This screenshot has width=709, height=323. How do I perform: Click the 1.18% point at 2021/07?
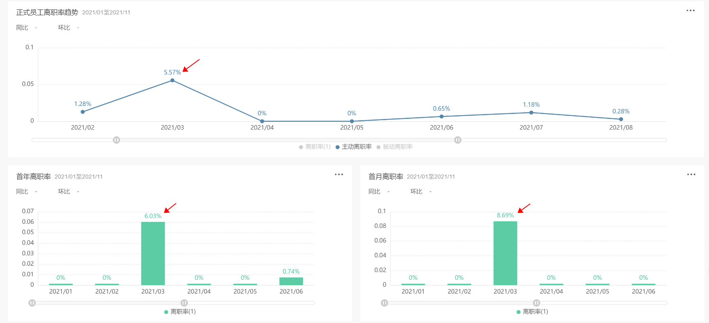pyautogui.click(x=531, y=113)
